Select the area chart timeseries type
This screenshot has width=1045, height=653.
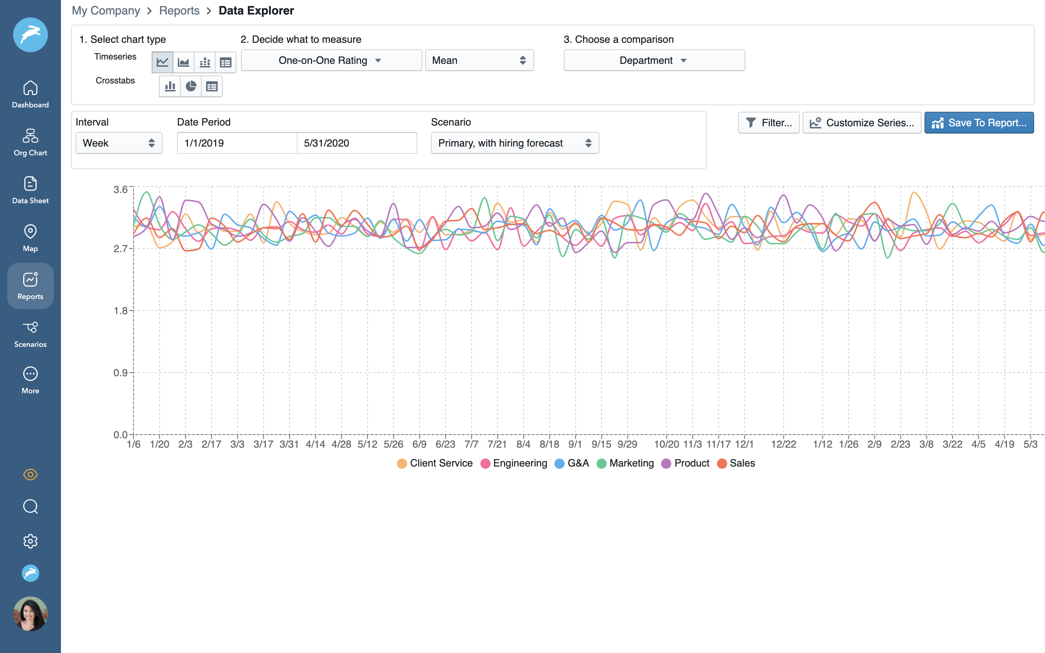click(184, 62)
